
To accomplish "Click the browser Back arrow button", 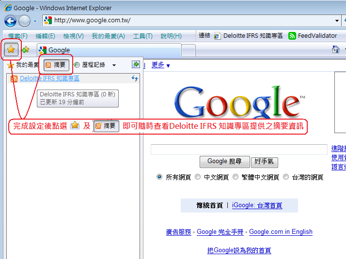I will (x=10, y=21).
